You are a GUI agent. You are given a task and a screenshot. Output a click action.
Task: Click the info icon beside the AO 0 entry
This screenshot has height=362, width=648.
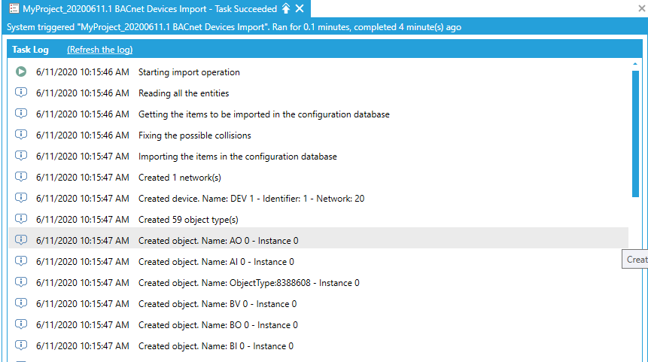pyautogui.click(x=21, y=241)
